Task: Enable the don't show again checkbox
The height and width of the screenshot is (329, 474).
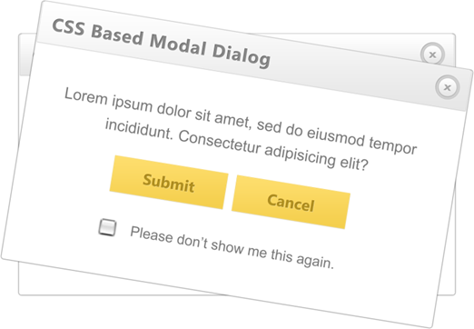Action: [107, 227]
